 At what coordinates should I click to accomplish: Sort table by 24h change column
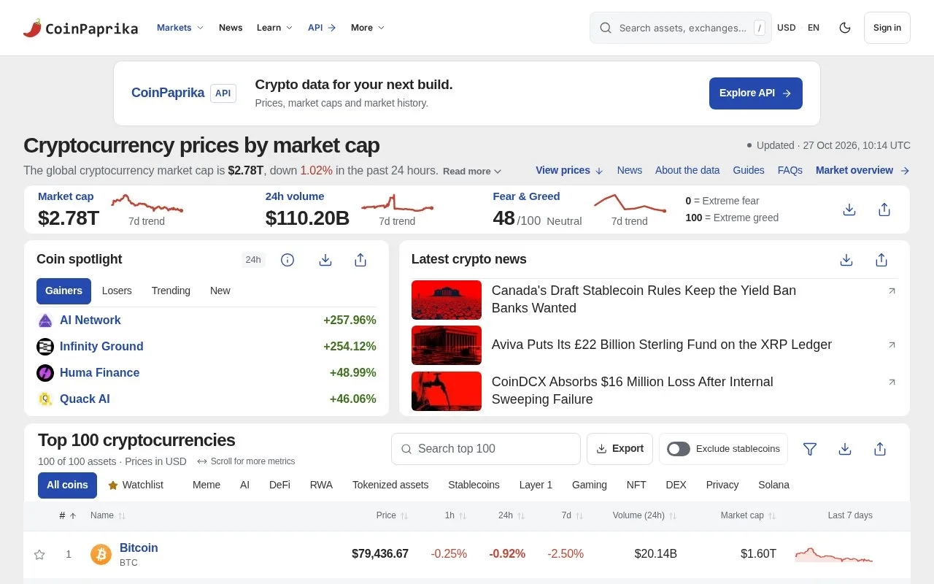pyautogui.click(x=512, y=515)
